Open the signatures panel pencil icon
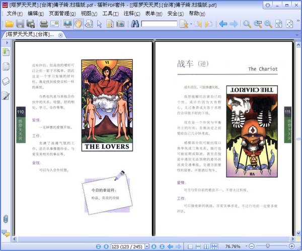The height and width of the screenshot is (251, 302). 6,96
